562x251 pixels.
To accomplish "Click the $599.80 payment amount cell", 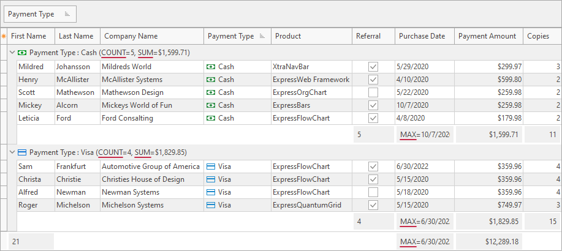I will 488,80.
